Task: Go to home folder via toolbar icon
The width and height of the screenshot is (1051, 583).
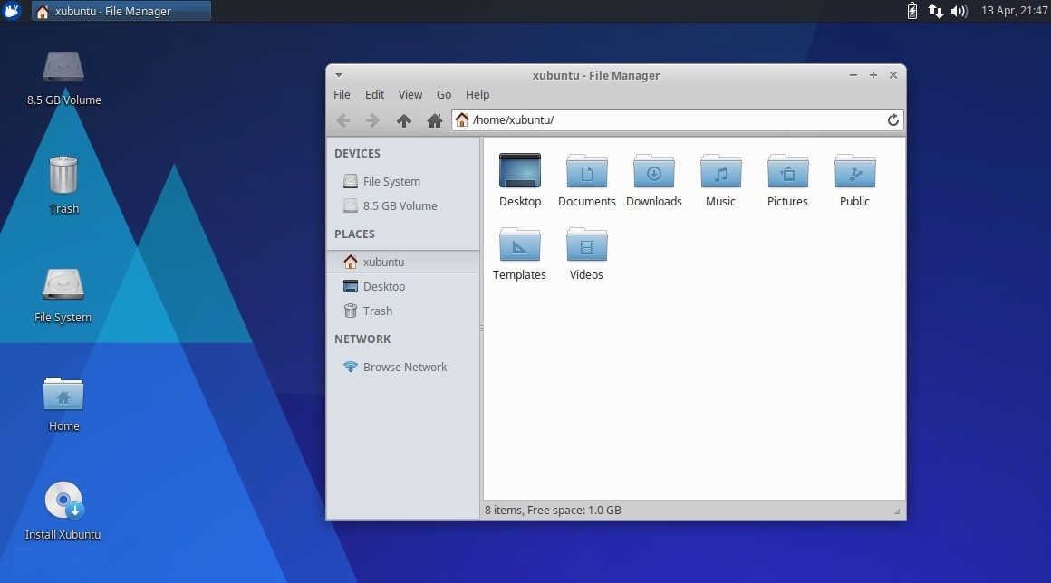Action: click(x=434, y=120)
